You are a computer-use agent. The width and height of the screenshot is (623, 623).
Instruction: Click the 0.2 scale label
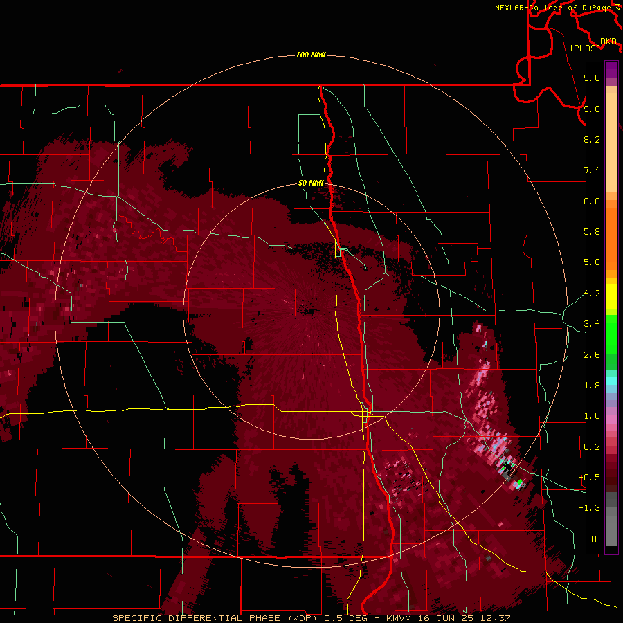pyautogui.click(x=592, y=447)
